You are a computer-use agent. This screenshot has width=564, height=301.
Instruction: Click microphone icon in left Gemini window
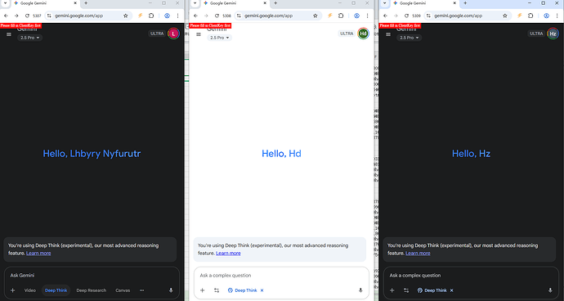tap(171, 290)
